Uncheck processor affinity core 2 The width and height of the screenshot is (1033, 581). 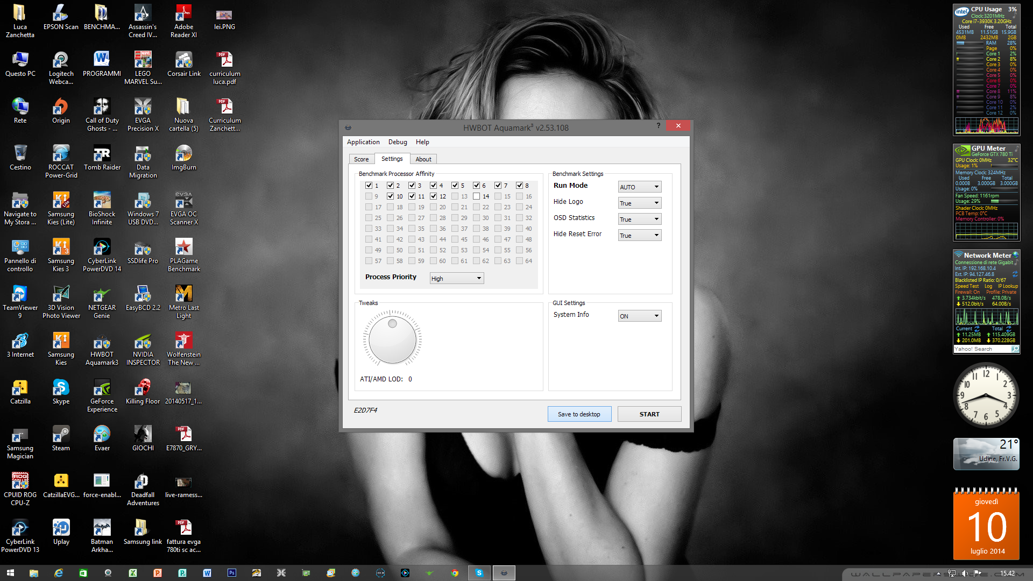390,186
